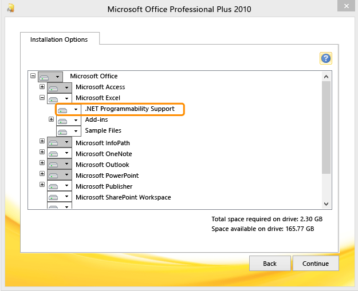Click the scrollbar up arrow
This screenshot has width=358, height=291.
tap(326, 77)
